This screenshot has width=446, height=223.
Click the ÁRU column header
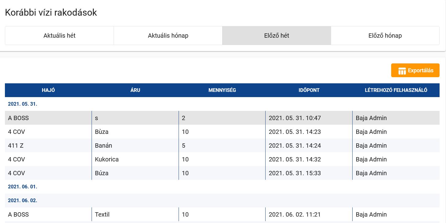click(x=135, y=90)
